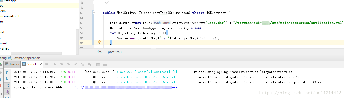Collapse the postJira method fold marker at line 50
Viewport: 344px width, 98px height.
[x=94, y=13]
